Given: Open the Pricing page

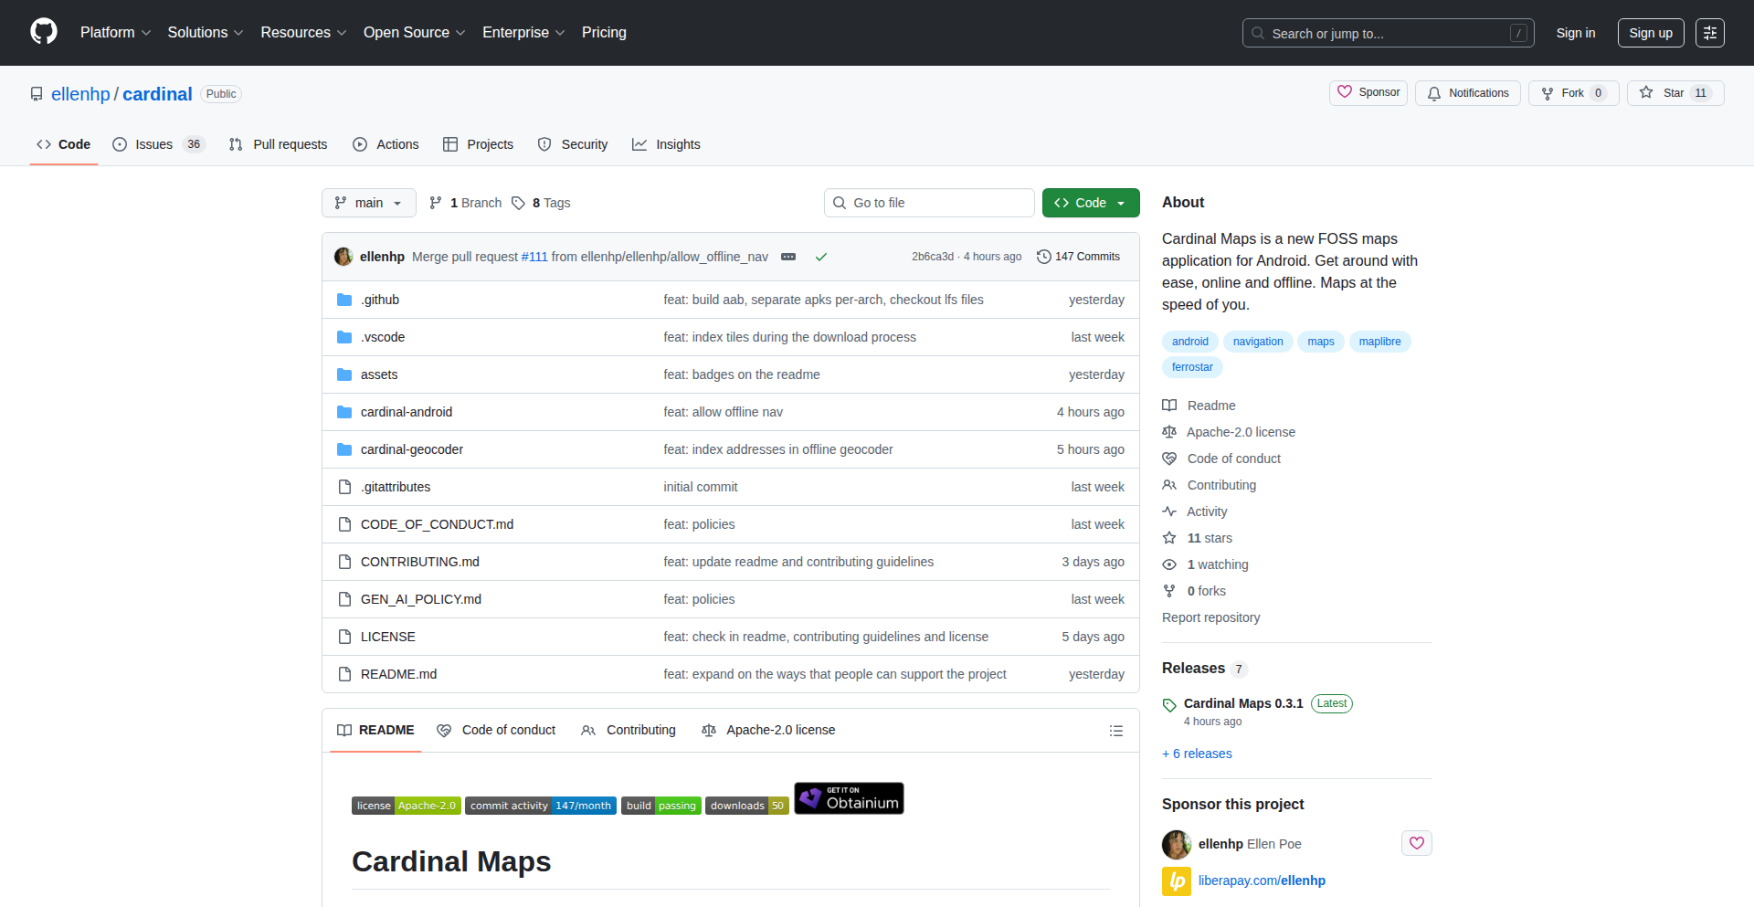Looking at the screenshot, I should pos(604,32).
